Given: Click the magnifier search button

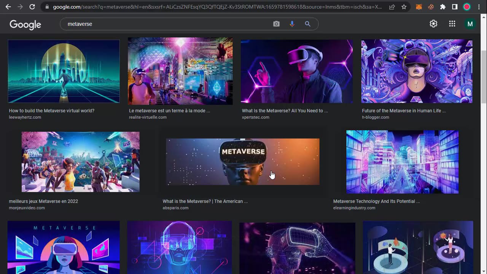Looking at the screenshot, I should [x=307, y=24].
